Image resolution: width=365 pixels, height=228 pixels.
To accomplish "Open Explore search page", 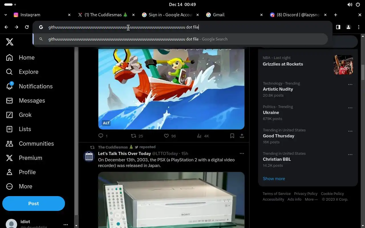I will point(22,72).
